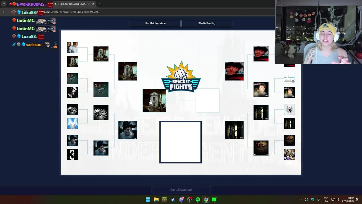This screenshot has width=362, height=204.
Task: Pick the man in white shirt entry
Action: [72, 47]
